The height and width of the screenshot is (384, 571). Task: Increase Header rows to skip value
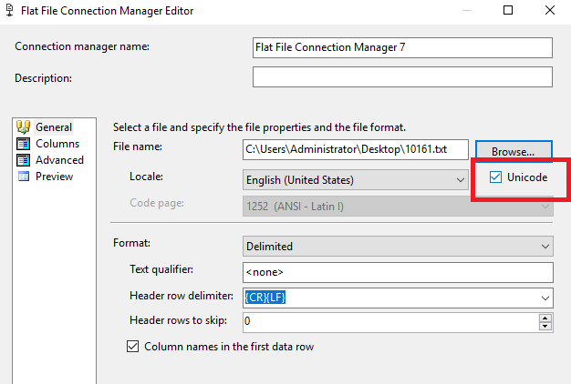545,318
